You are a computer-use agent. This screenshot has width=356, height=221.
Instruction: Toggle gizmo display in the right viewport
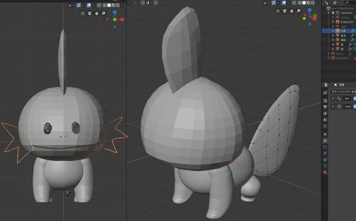274,3
